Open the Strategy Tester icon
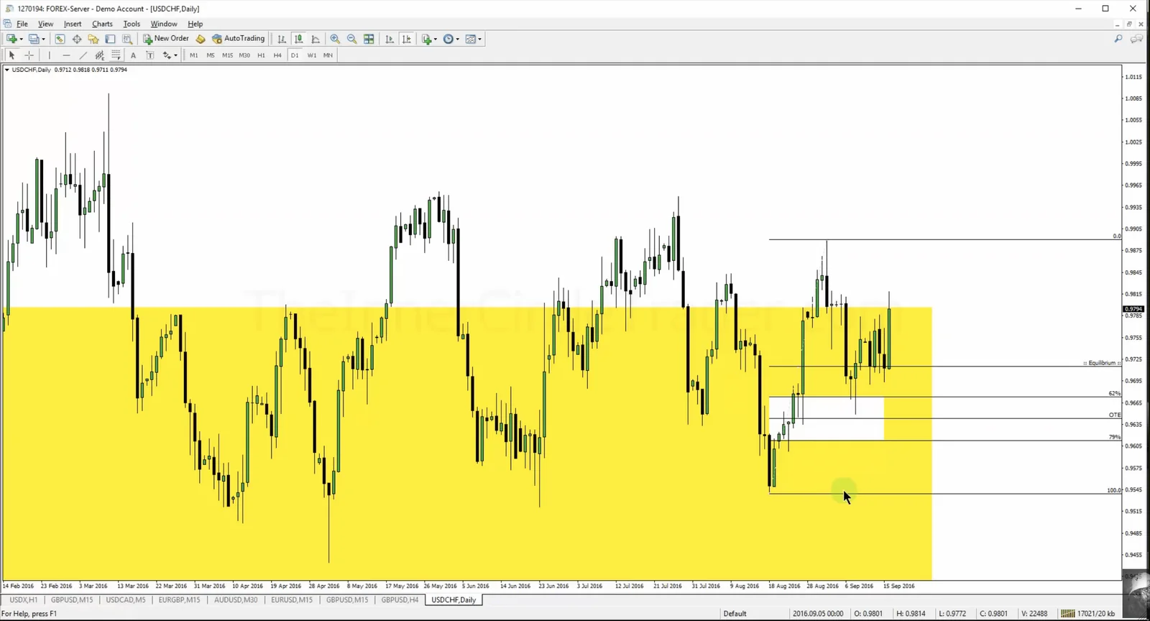This screenshot has width=1150, height=621. coord(127,39)
